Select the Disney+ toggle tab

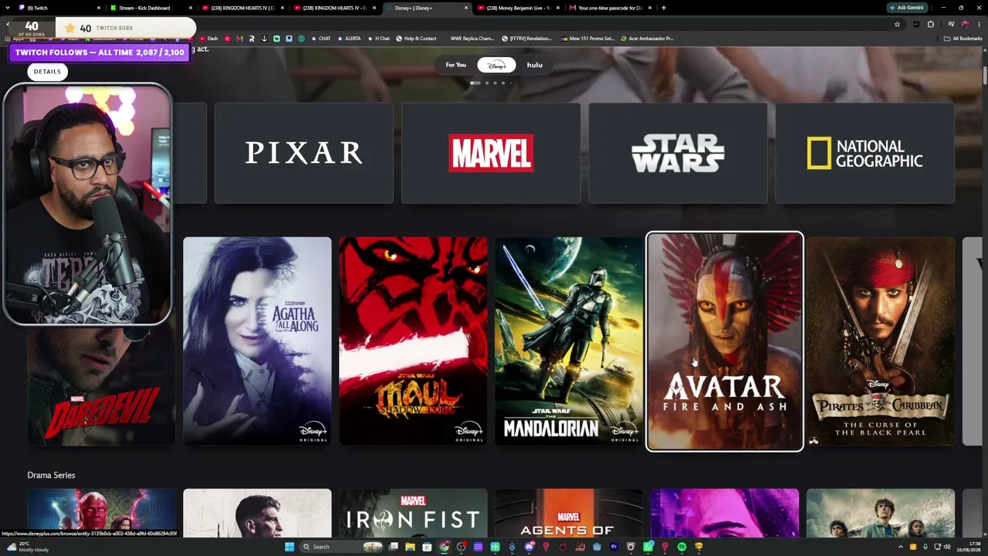point(496,65)
